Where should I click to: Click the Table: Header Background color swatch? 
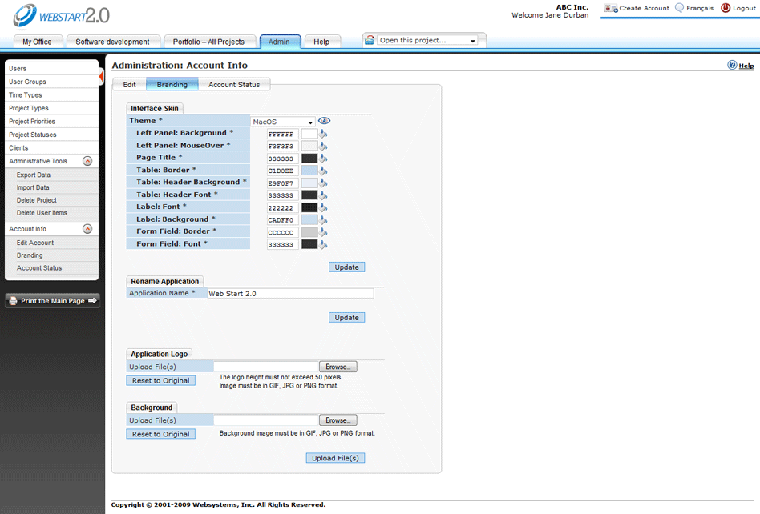click(309, 183)
